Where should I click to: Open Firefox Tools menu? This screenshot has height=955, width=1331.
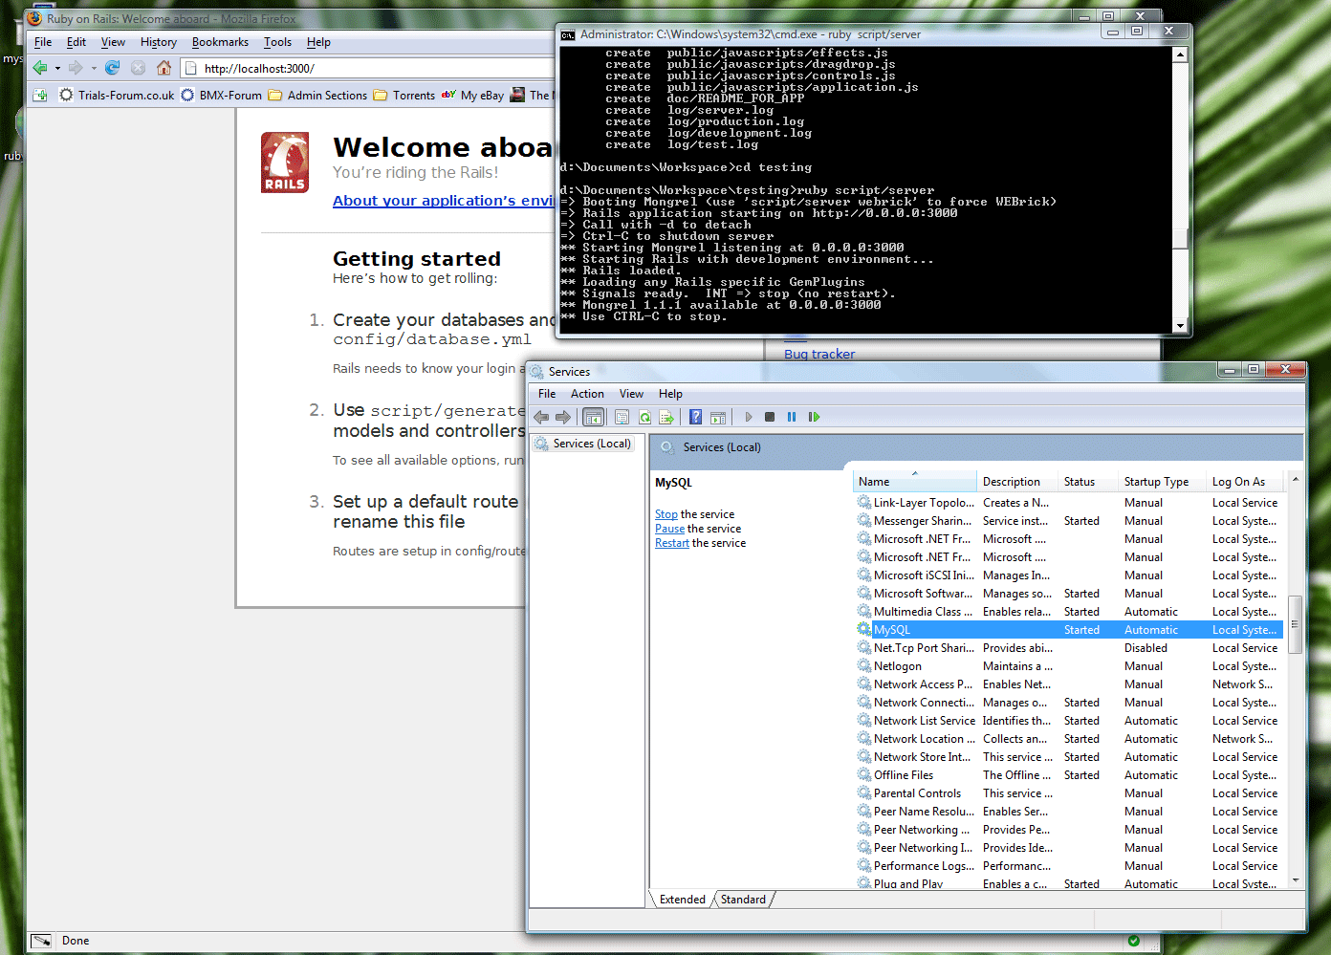pos(277,42)
